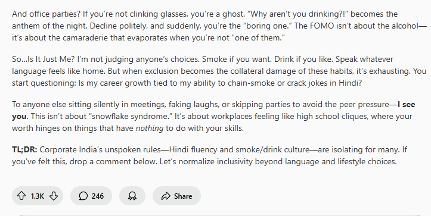Click paragraph starting "And office parties?"
The image size is (431, 216).
point(219,26)
